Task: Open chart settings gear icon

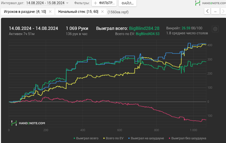Action: (x=215, y=29)
